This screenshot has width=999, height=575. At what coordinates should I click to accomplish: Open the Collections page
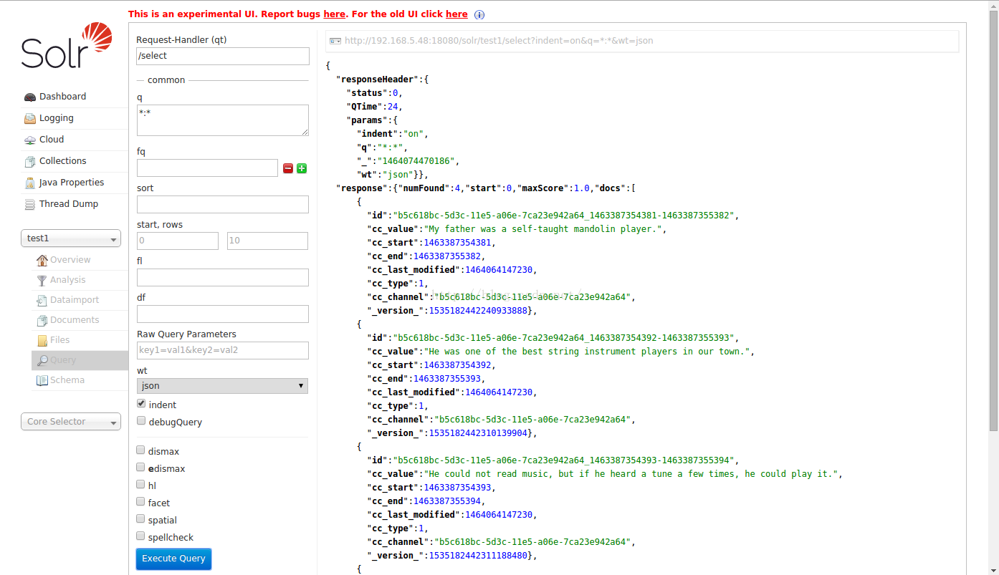pos(63,161)
